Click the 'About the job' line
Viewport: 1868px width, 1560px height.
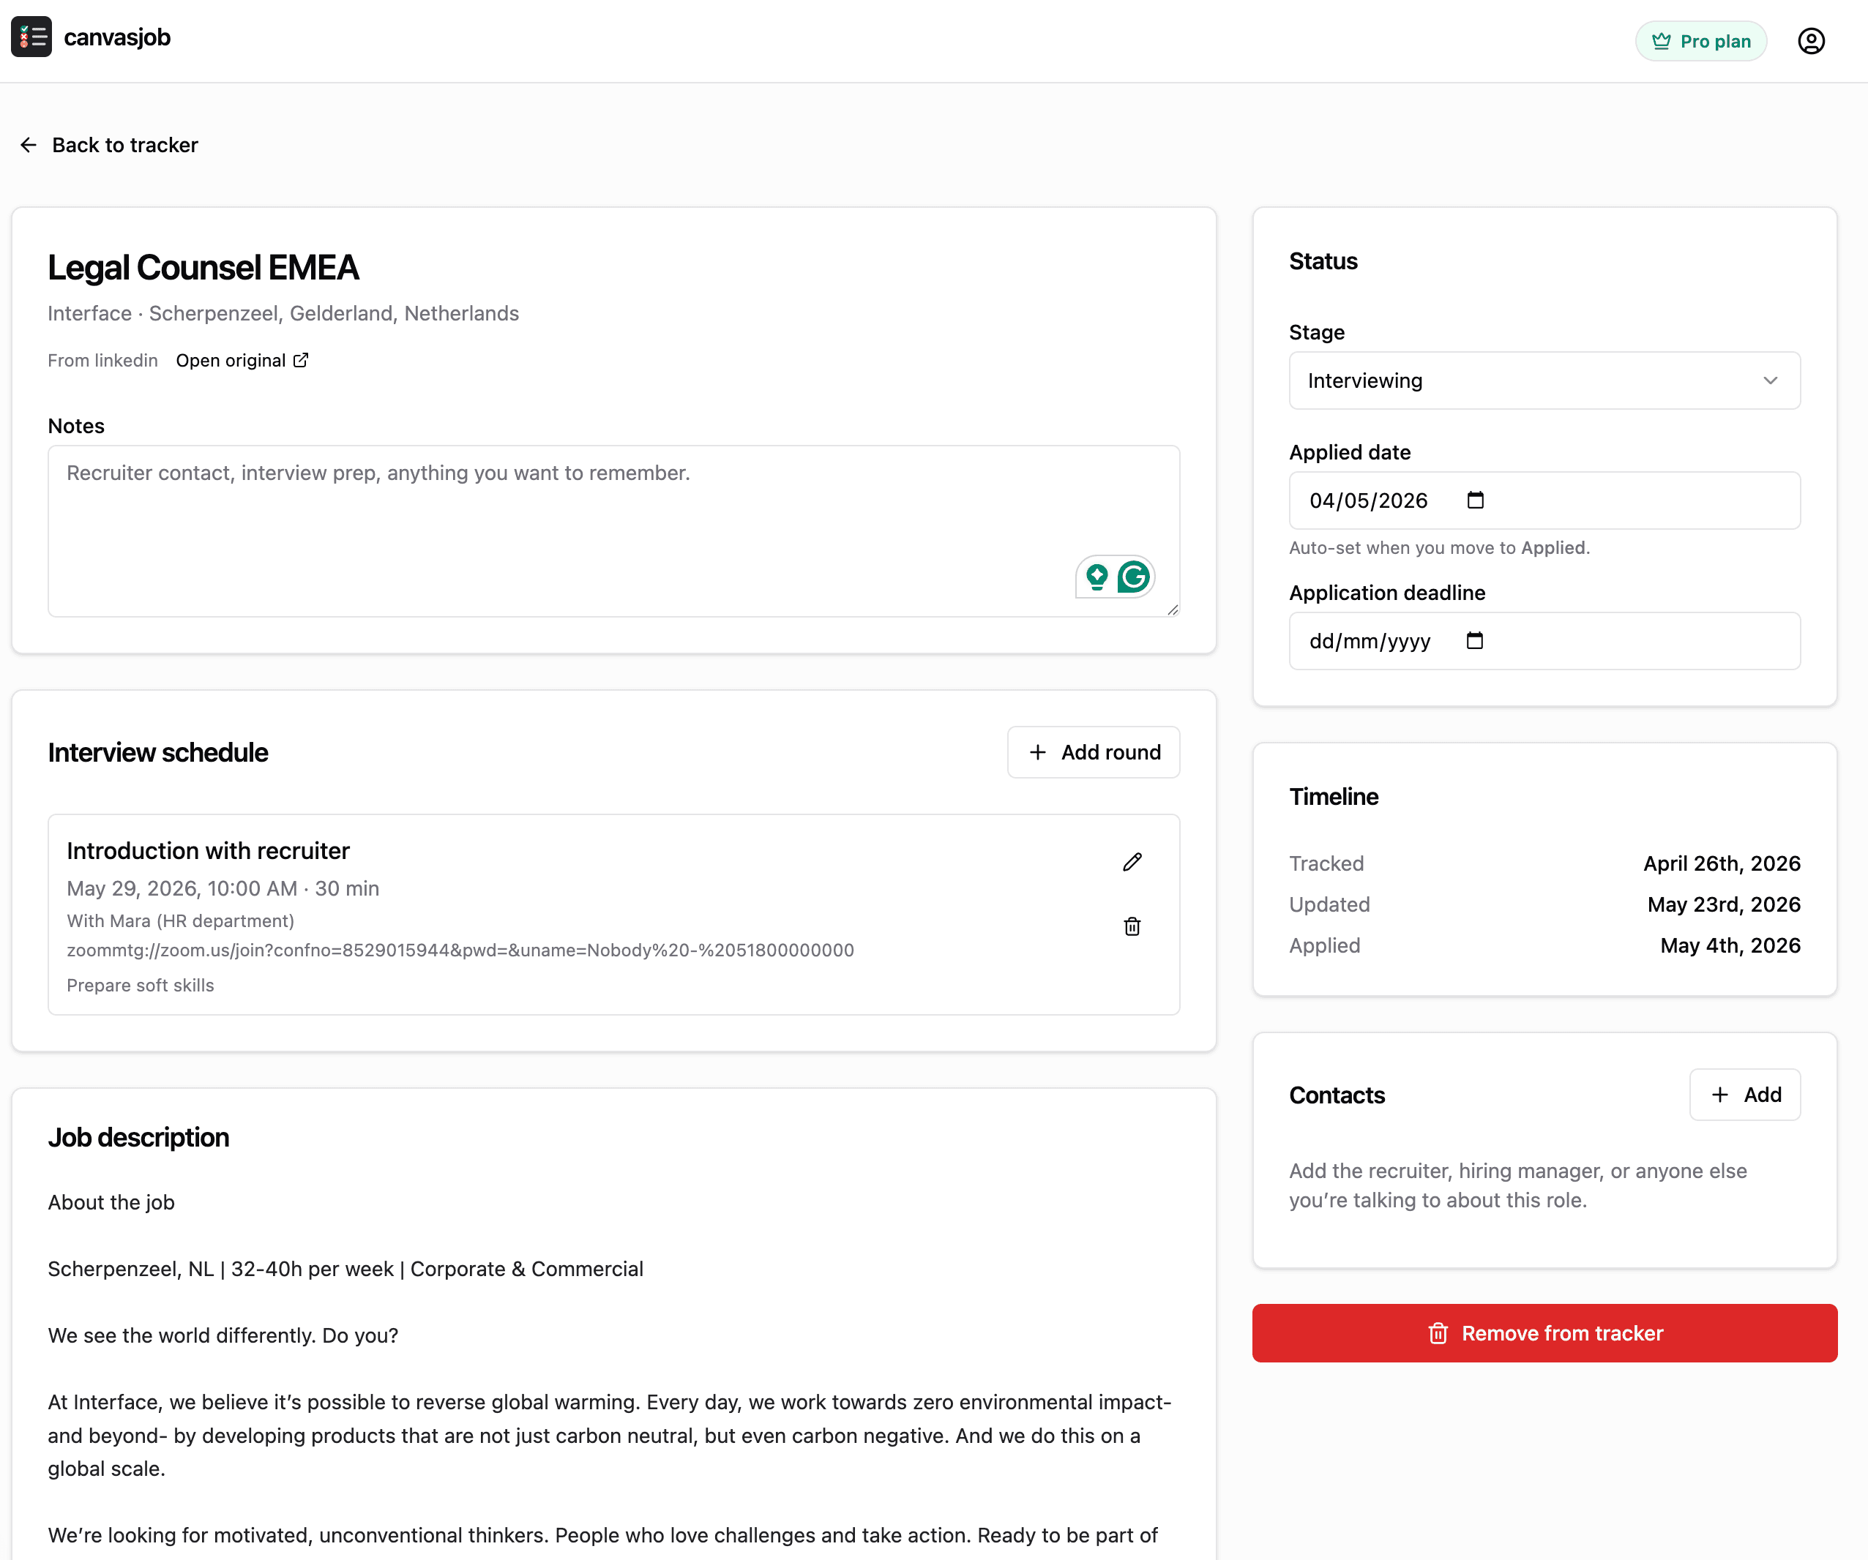click(111, 1202)
